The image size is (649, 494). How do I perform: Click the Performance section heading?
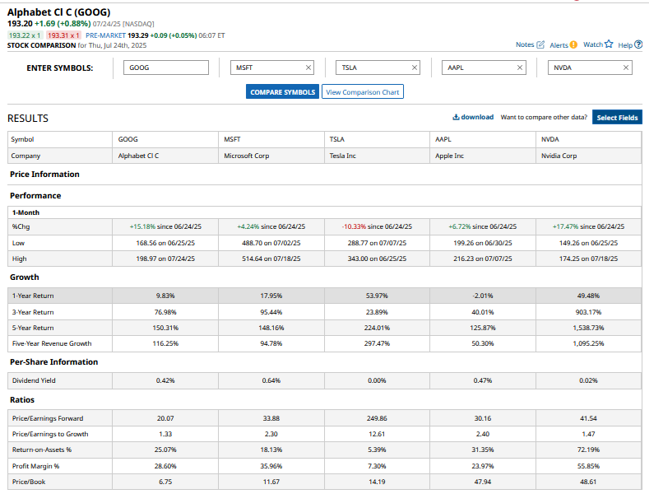tap(35, 196)
